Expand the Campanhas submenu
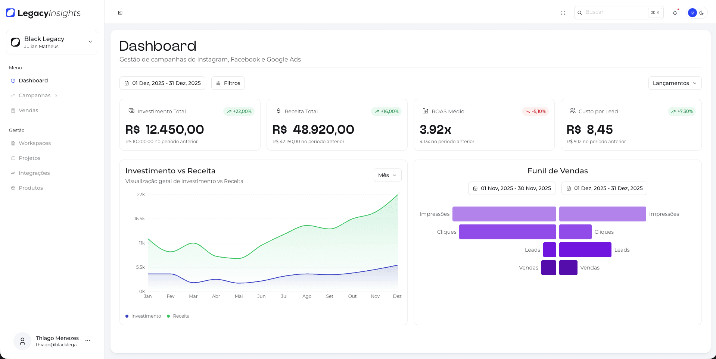This screenshot has width=716, height=359. coord(34,95)
